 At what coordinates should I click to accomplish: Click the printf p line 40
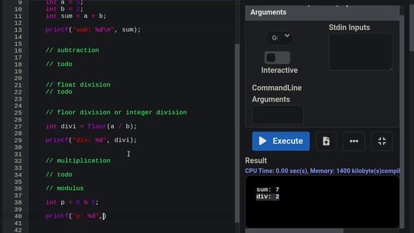coord(76,216)
